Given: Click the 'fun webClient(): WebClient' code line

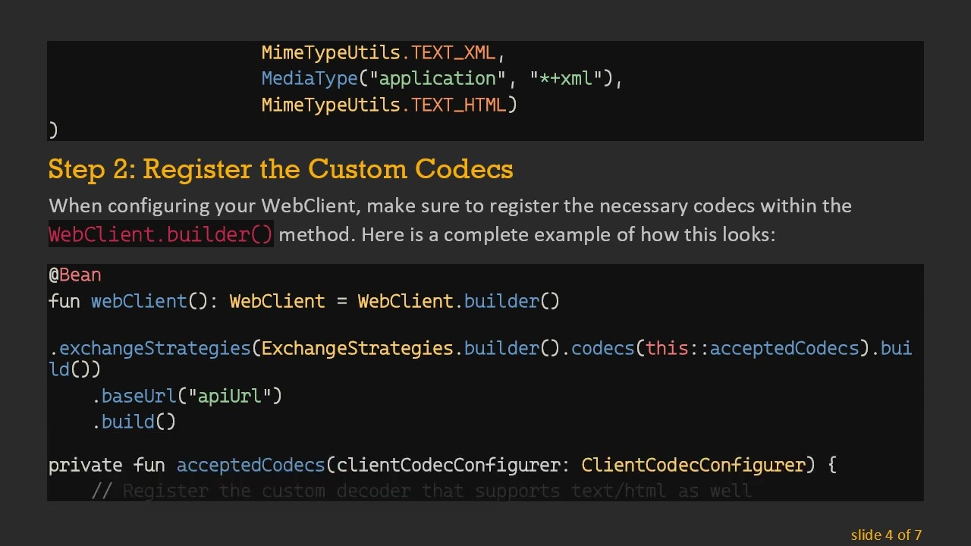Looking at the screenshot, I should click(x=303, y=301).
